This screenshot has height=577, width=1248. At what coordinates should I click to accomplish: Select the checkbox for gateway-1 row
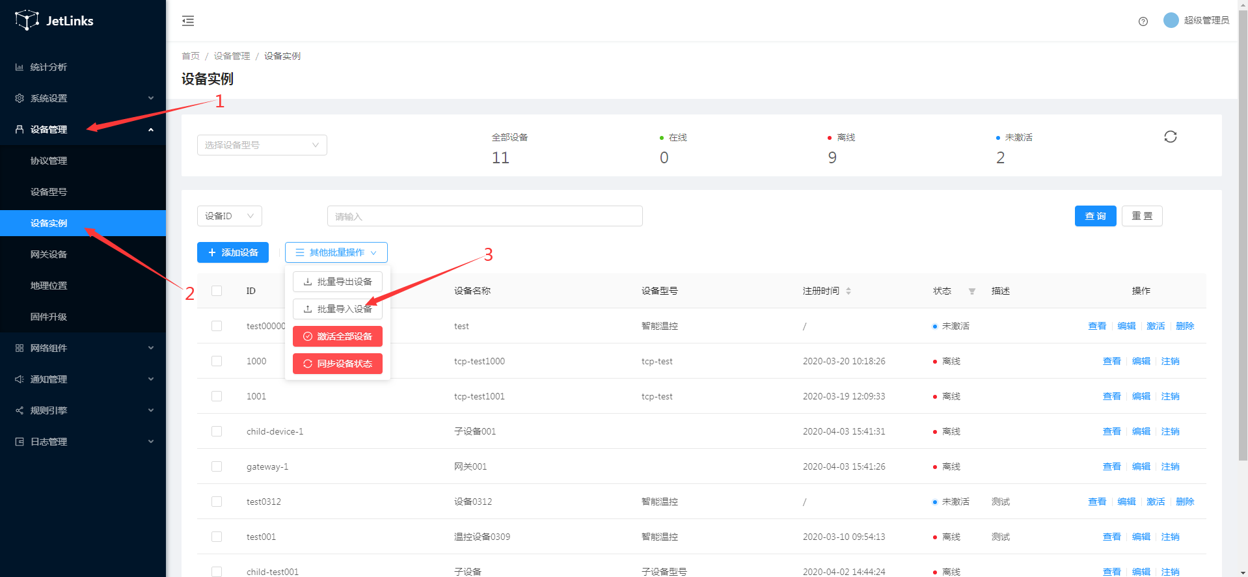coord(217,466)
